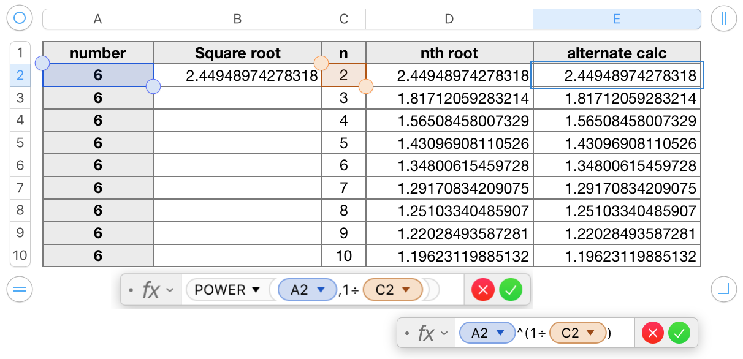The height and width of the screenshot is (359, 743).
Task: Confirm the A2^(1÷C2) formula with green checkmark
Action: click(x=679, y=333)
